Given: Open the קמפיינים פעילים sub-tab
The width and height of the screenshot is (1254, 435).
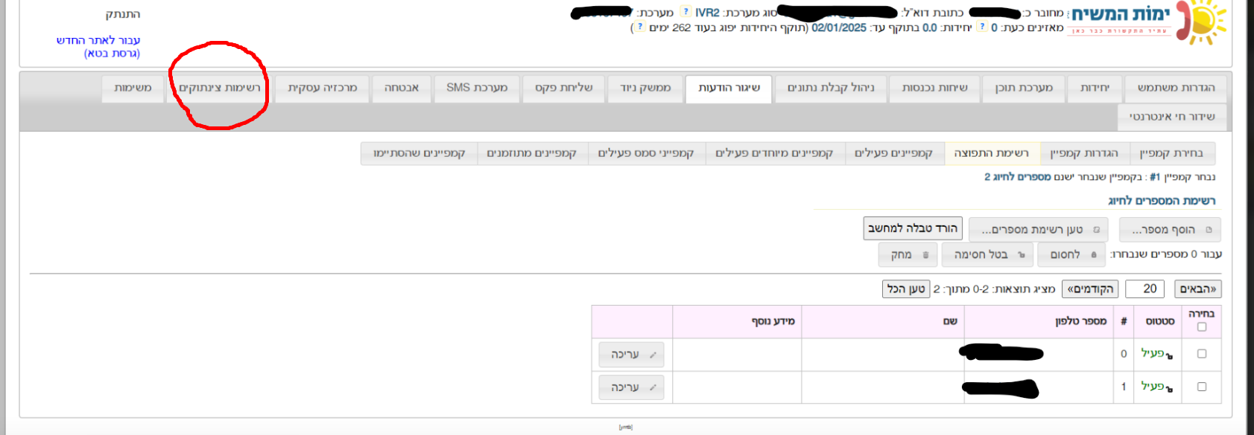Looking at the screenshot, I should [x=893, y=153].
